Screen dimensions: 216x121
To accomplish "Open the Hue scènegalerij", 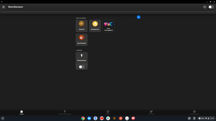I will tap(109, 26).
